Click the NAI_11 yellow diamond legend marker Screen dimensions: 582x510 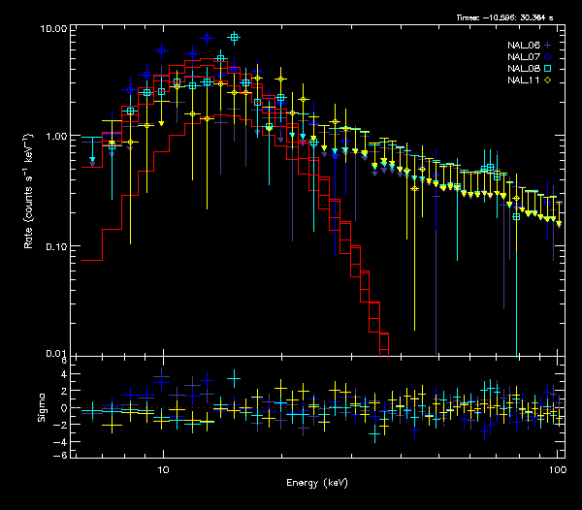548,80
